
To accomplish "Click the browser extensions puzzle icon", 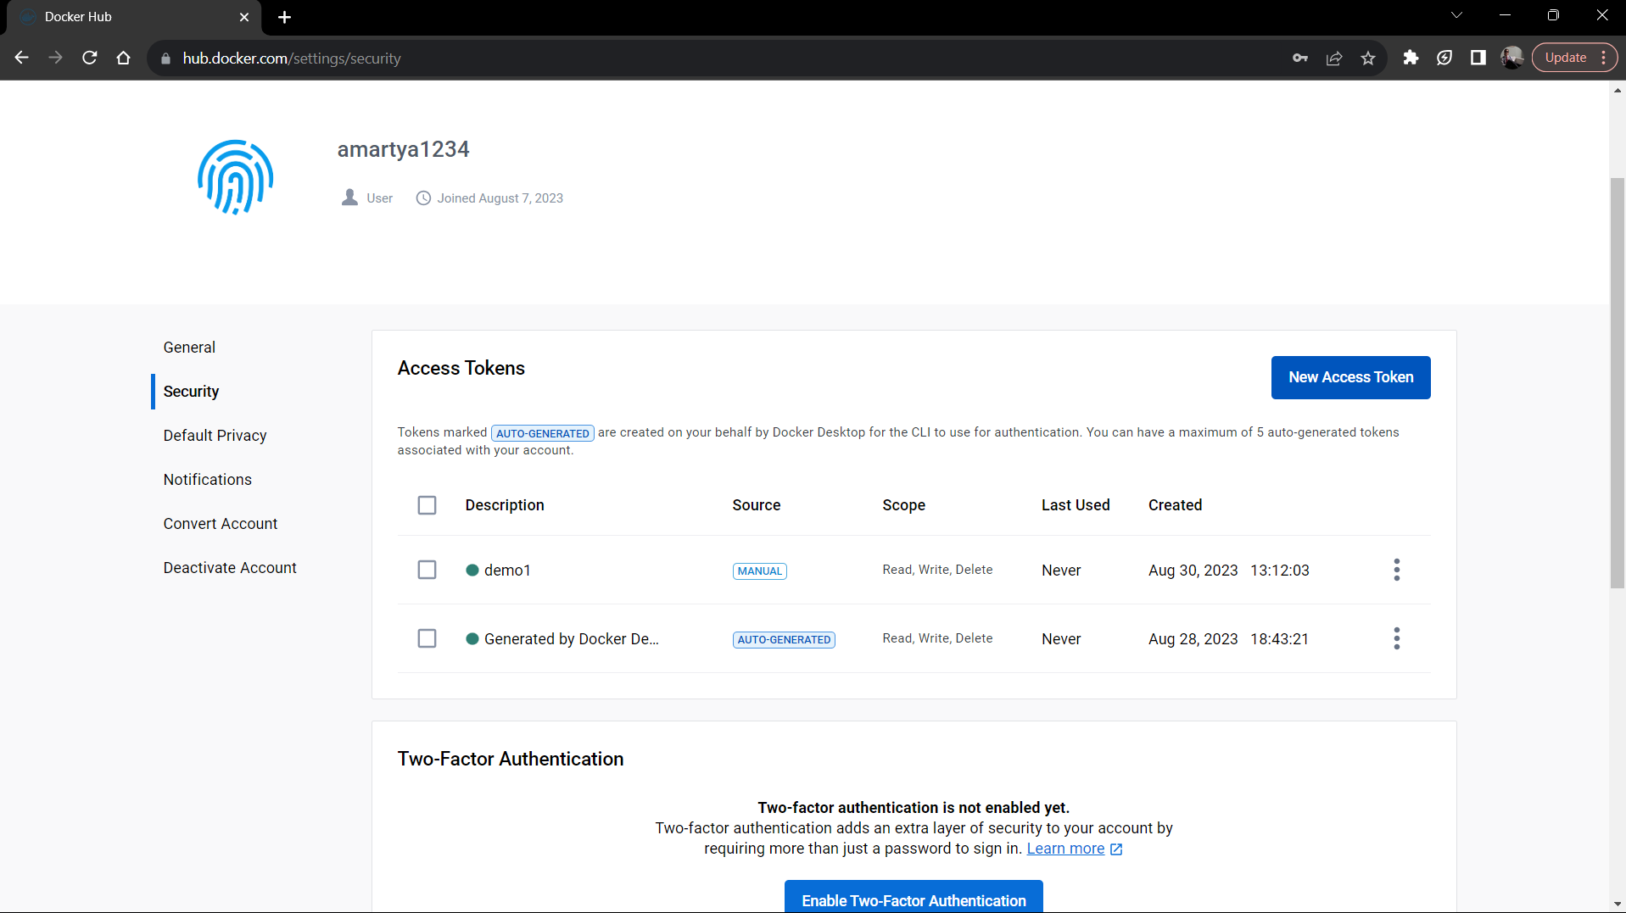I will click(x=1411, y=58).
